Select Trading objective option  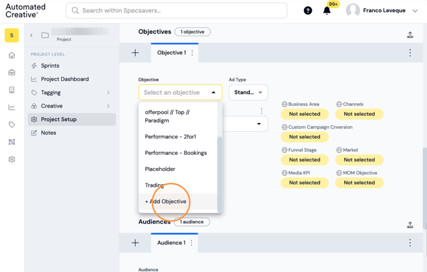point(178,185)
